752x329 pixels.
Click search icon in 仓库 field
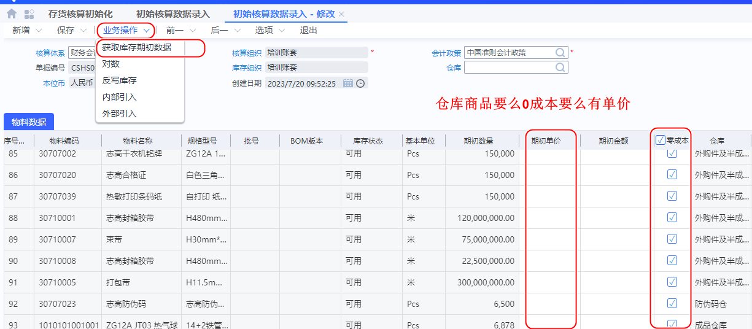560,68
